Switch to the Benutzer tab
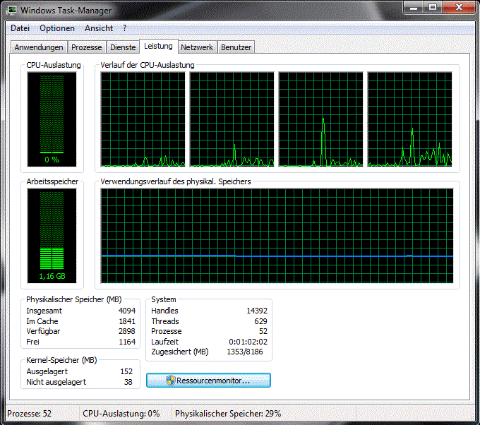Screen dimensions: 480x425 (x=236, y=47)
